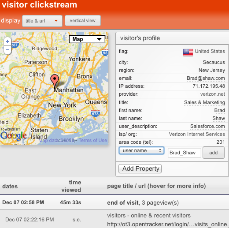This screenshot has height=228, width=229.
Task: Click the I-678 highway shield on map
Action: pos(95,113)
